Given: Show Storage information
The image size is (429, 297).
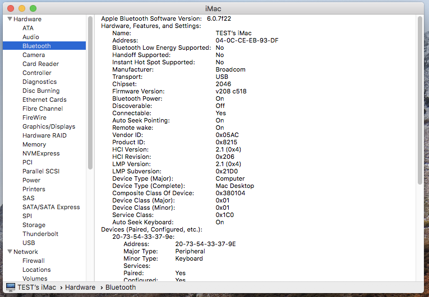Looking at the screenshot, I should click(x=34, y=225).
